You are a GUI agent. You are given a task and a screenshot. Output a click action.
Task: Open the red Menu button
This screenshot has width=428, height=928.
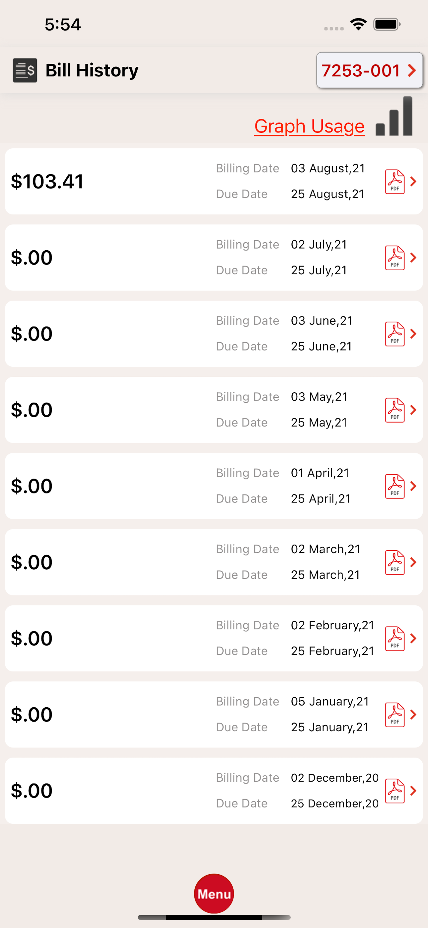click(214, 893)
